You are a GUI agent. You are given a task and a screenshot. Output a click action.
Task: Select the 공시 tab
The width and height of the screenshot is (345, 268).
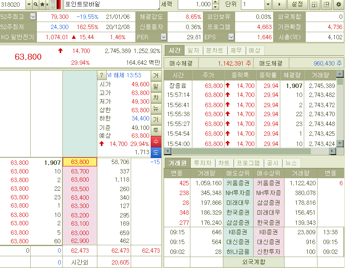(x=273, y=163)
